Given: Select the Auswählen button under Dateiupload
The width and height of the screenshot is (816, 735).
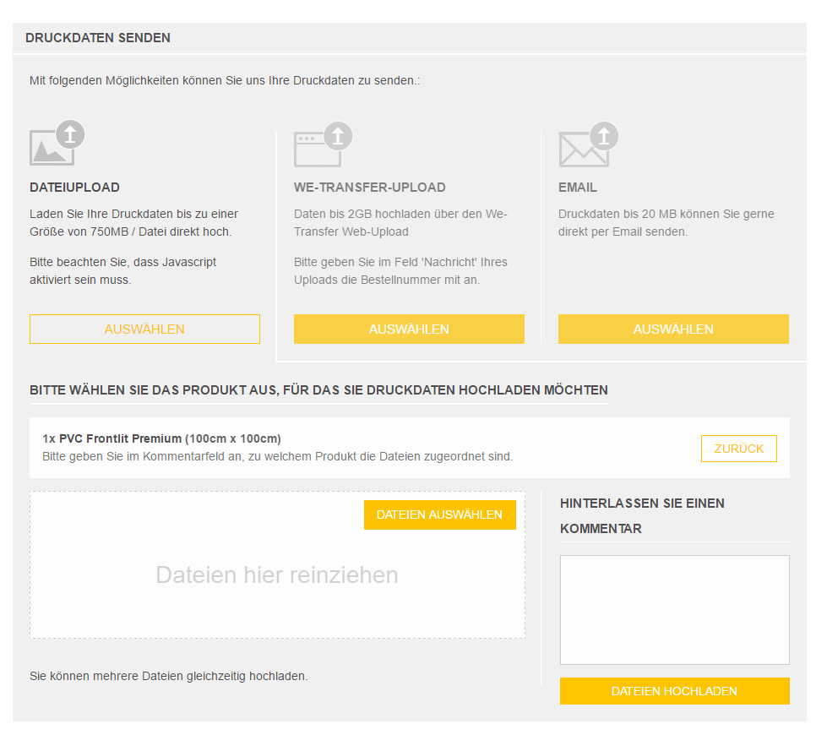Looking at the screenshot, I should pyautogui.click(x=144, y=329).
